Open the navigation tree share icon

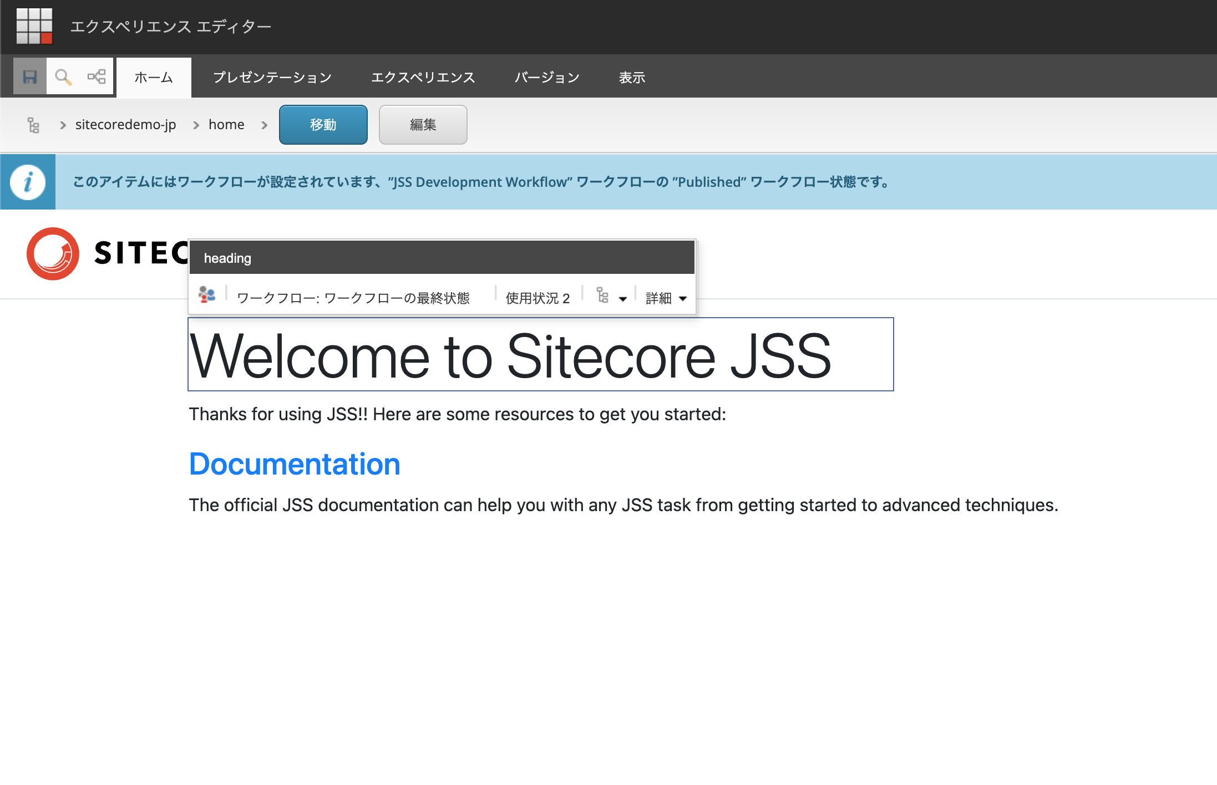click(x=97, y=77)
